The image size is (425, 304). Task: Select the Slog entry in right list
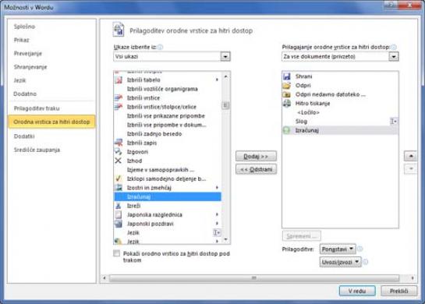click(340, 122)
